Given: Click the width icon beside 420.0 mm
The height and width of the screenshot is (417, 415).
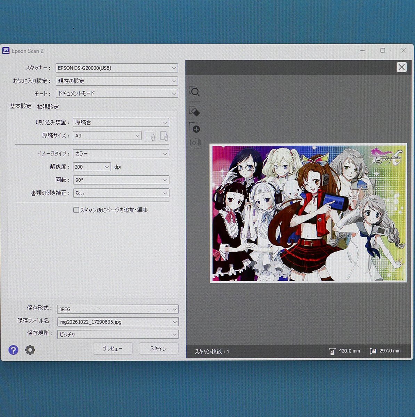Looking at the screenshot, I should 332,351.
